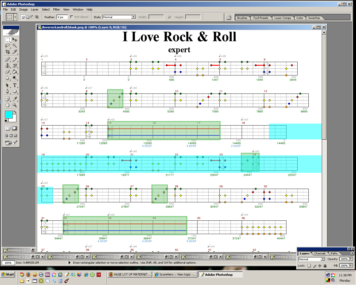Viewport: 356px width, 285px height.
Task: Select the Type tool
Action: (x=15, y=85)
